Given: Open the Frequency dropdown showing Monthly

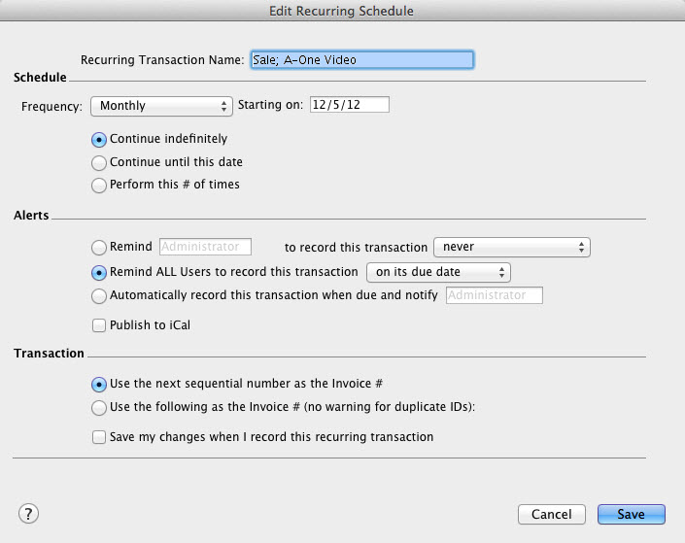Looking at the screenshot, I should pyautogui.click(x=161, y=106).
